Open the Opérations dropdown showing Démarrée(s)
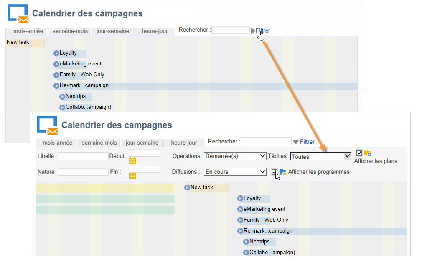The image size is (422, 258). point(235,156)
